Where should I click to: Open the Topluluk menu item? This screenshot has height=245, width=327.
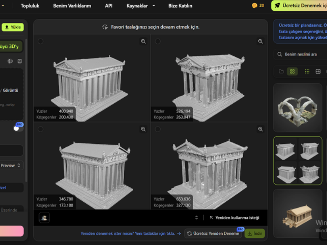tap(30, 6)
